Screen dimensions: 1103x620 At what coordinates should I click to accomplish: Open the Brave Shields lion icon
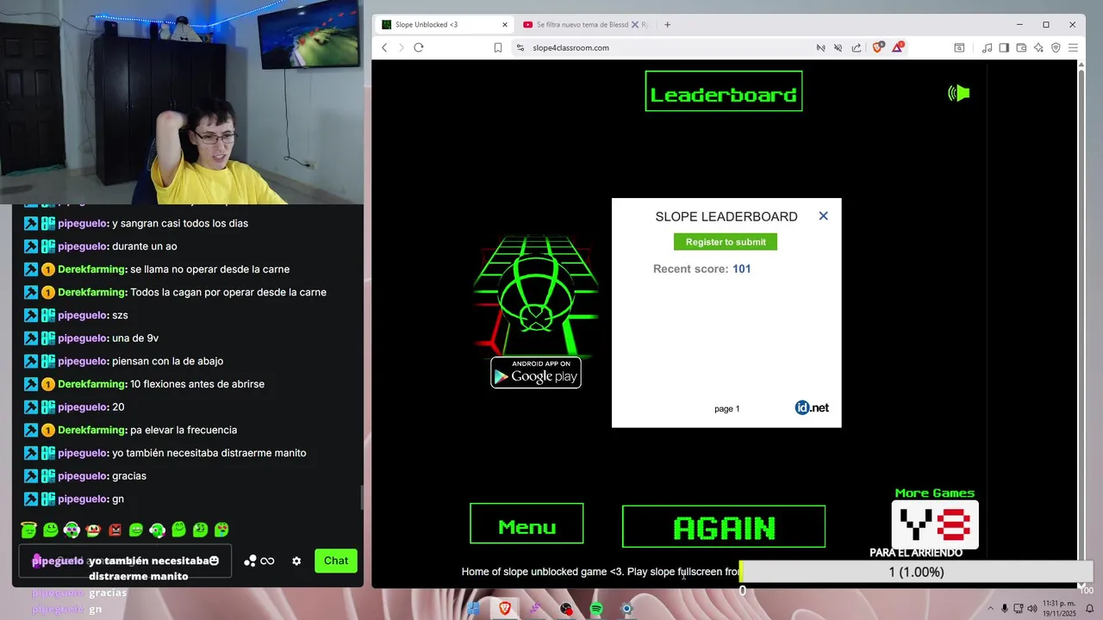[x=878, y=46]
